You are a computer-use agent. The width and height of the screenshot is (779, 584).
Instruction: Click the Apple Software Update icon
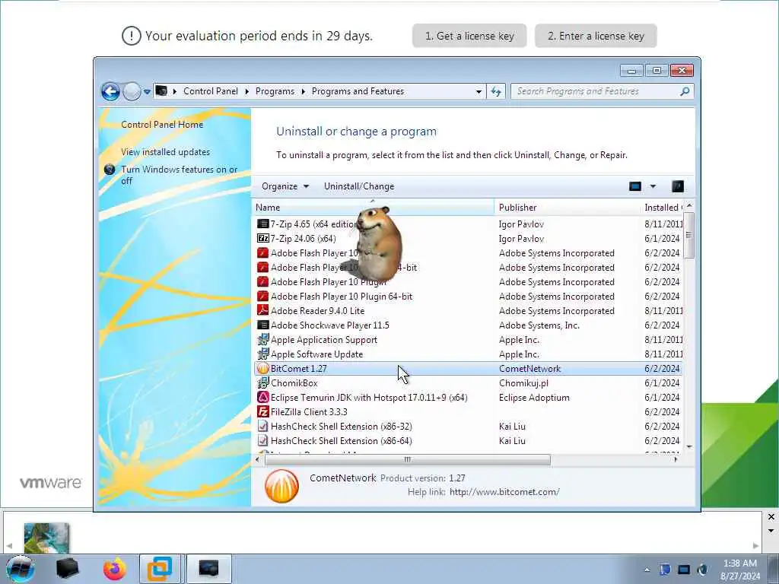pos(262,354)
